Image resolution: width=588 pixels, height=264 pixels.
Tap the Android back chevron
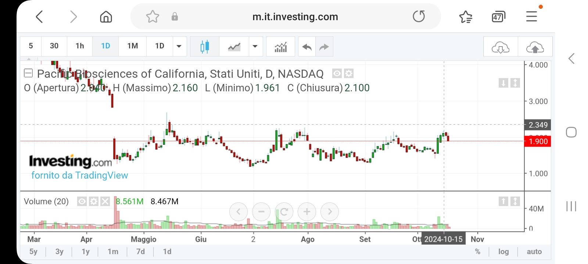(x=571, y=58)
